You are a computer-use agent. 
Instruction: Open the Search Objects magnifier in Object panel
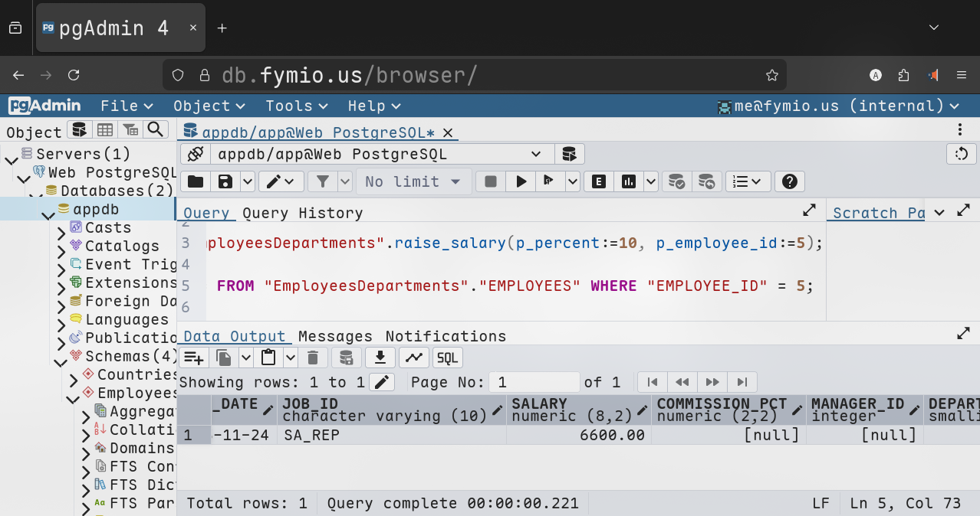pos(156,130)
